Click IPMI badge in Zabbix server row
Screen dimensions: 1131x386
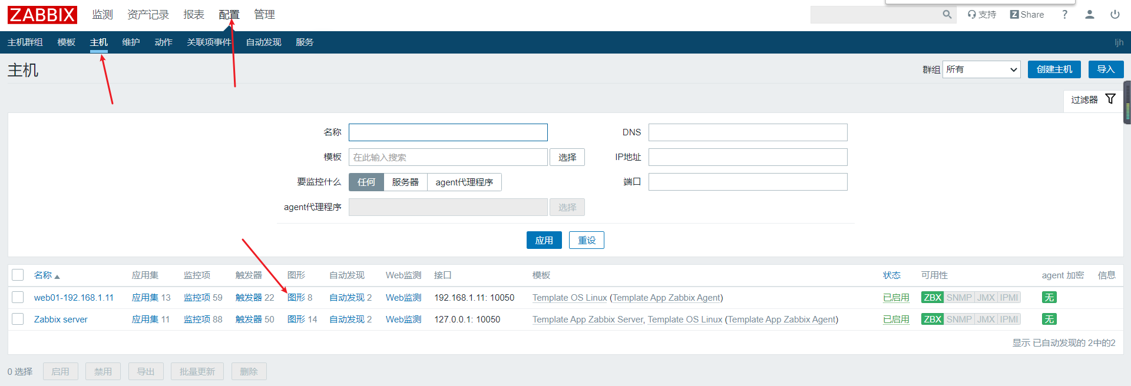(x=1009, y=320)
